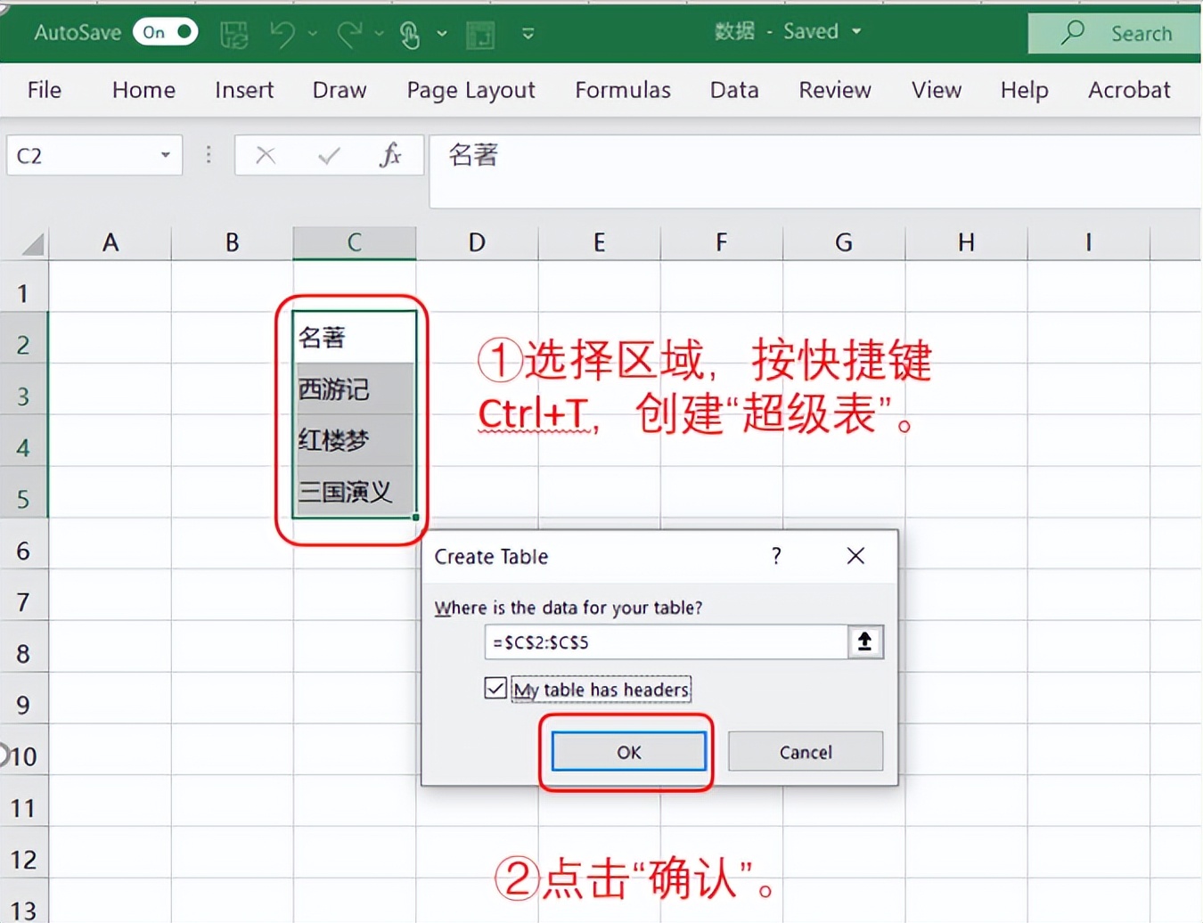1203x923 pixels.
Task: Select column E header
Action: pos(599,242)
